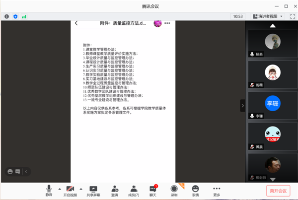
Task: Open the More (更多) menu
Action: (217, 191)
